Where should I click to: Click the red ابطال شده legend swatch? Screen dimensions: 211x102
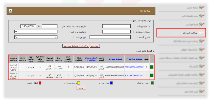click(x=40, y=83)
